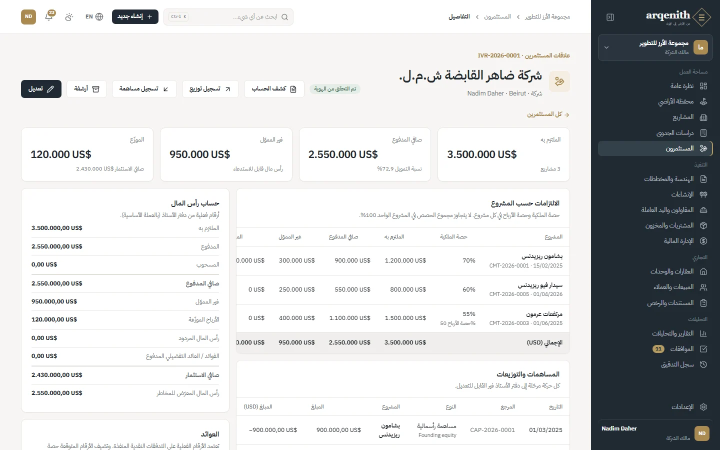Open نظرة عامة overview in sidebar
Viewport: 720px width, 450px height.
(x=655, y=86)
